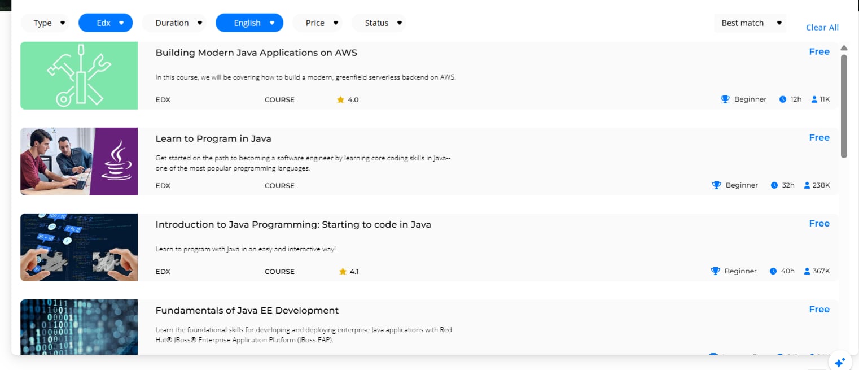Click the trophy icon on Introduction to Java row

point(716,271)
